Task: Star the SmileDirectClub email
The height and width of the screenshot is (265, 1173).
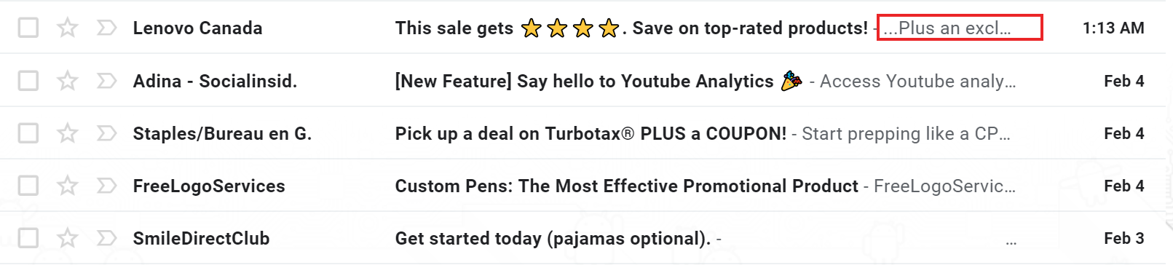Action: 68,238
